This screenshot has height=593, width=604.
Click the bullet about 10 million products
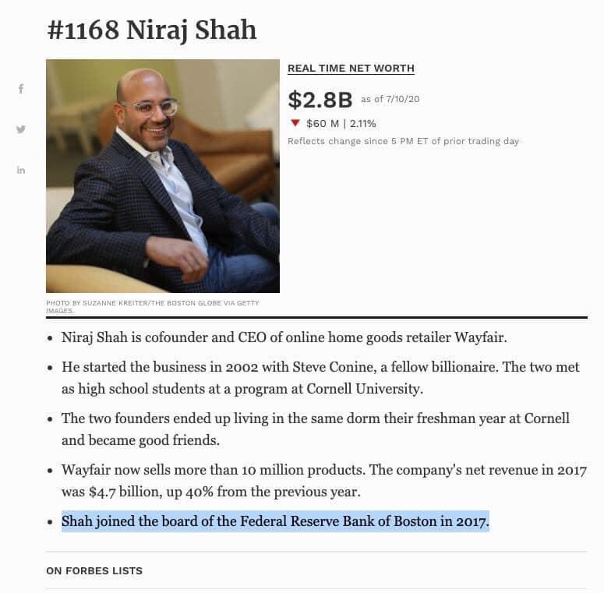tap(324, 481)
